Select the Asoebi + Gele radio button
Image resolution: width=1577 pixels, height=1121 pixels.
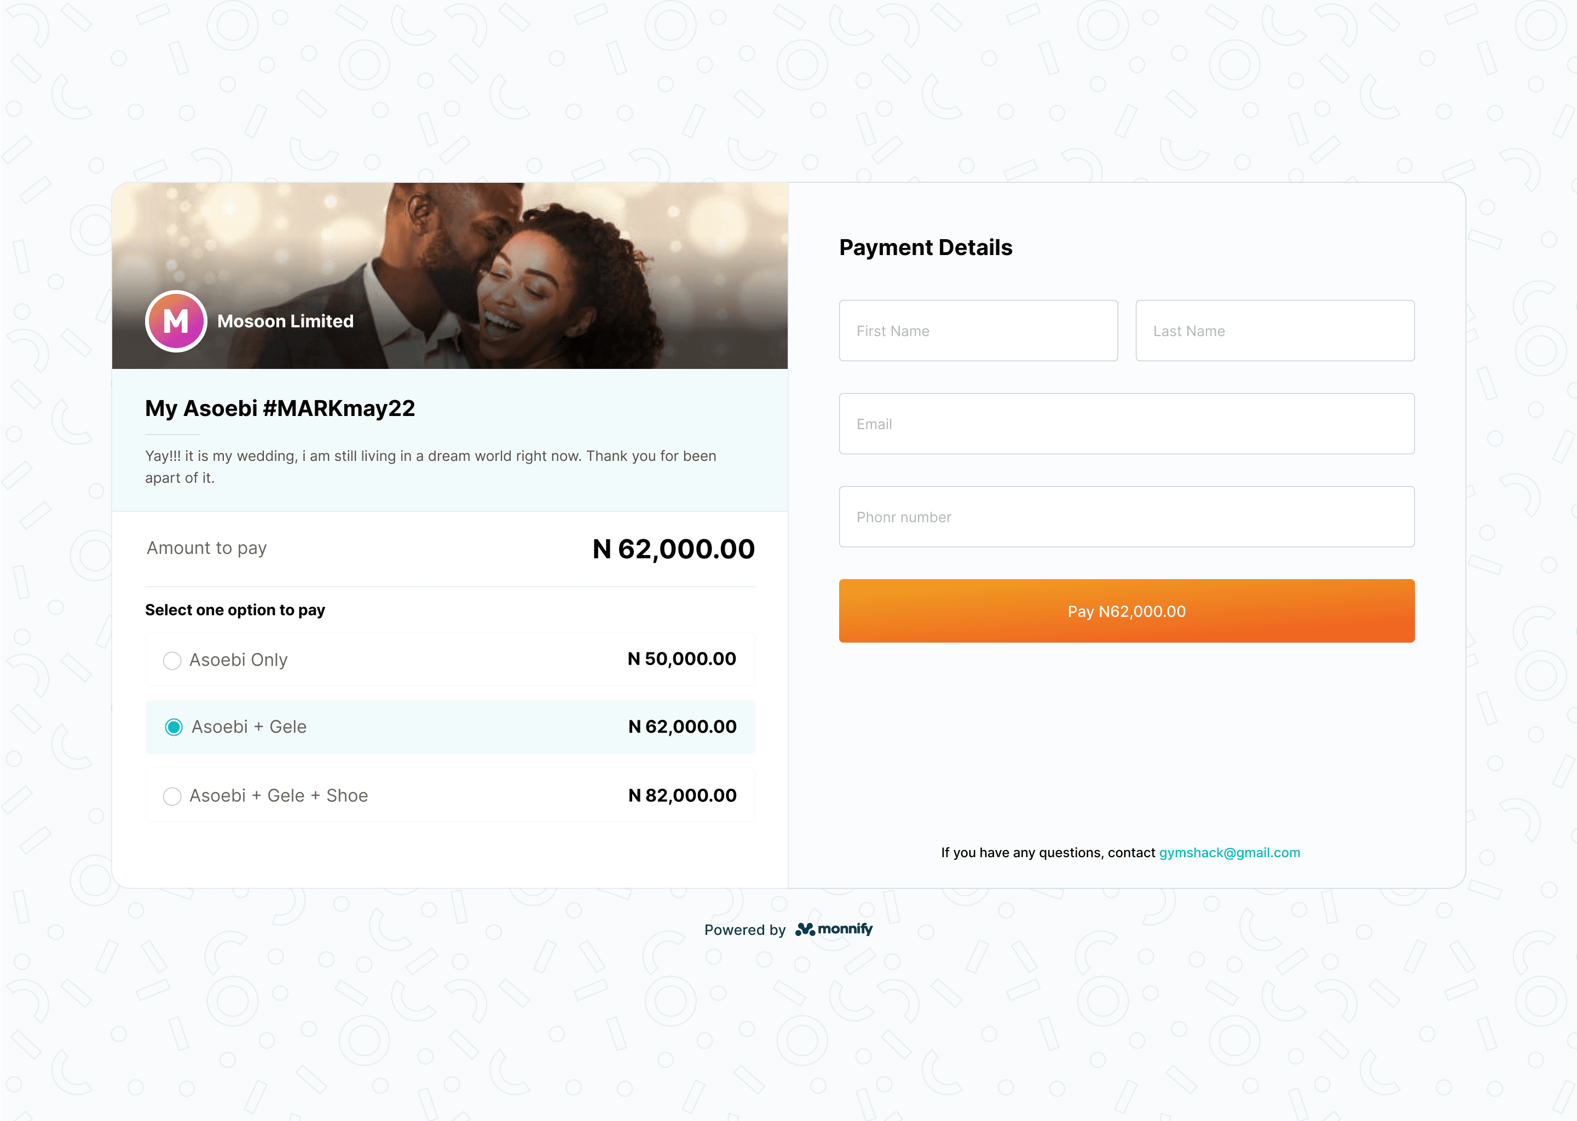click(x=174, y=727)
